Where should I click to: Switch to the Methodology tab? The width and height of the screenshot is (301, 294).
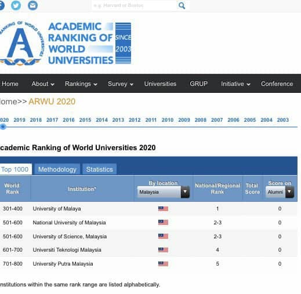(x=57, y=169)
